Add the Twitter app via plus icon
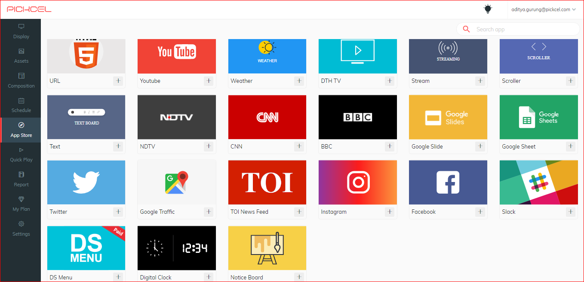Viewport: 584px width, 282px height. 118,212
